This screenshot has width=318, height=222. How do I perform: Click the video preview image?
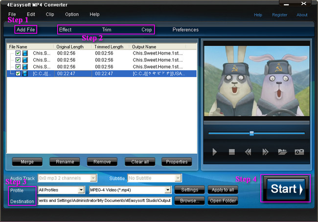tap(256, 81)
